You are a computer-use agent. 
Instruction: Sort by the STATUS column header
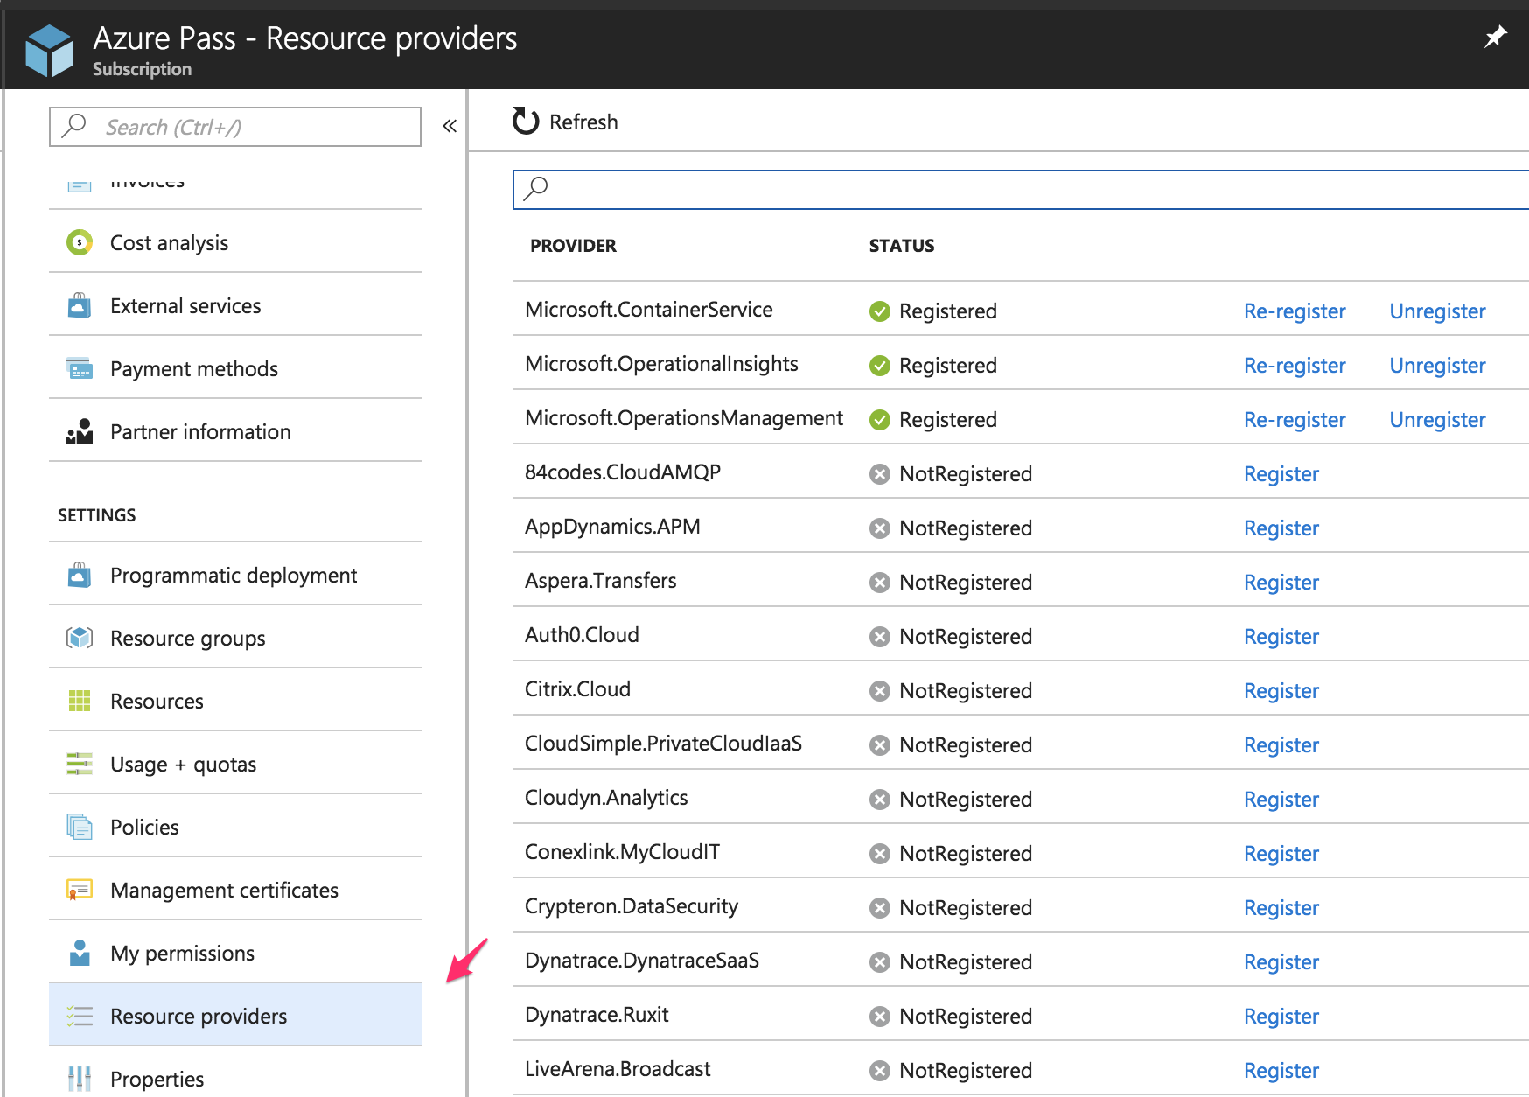(x=902, y=246)
